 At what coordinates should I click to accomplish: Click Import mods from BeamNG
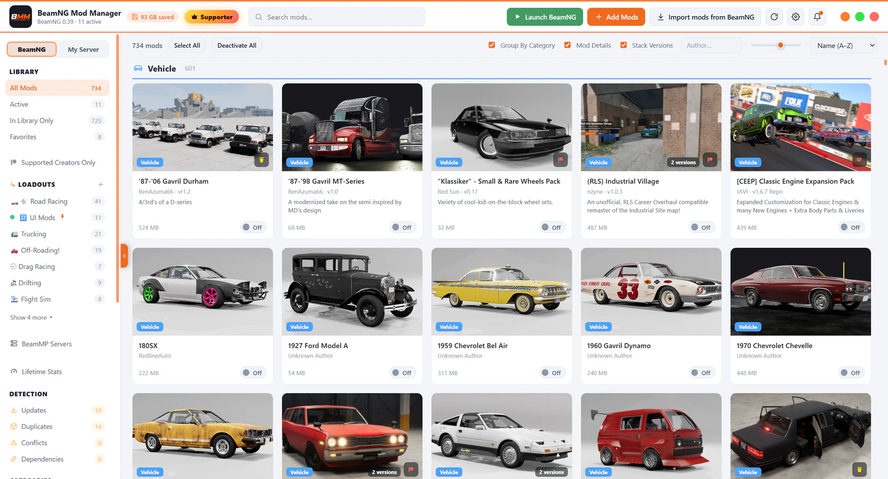click(x=705, y=17)
